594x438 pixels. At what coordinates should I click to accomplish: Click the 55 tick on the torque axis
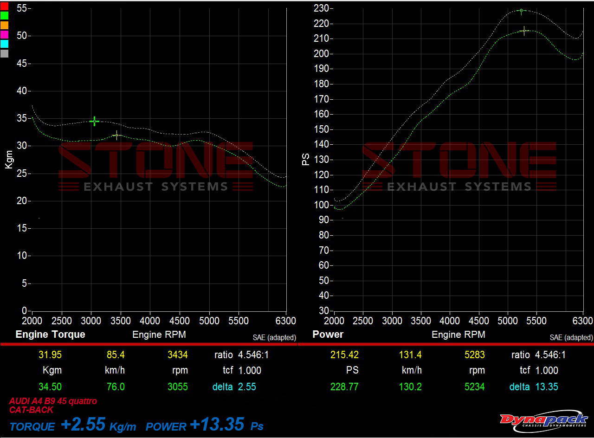[x=21, y=8]
